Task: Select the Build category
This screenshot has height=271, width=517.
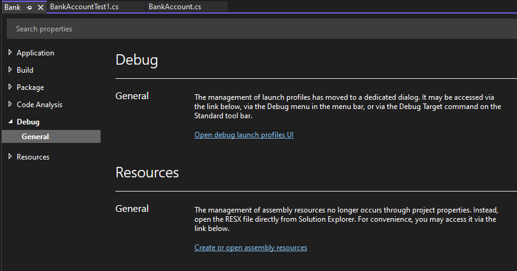Action: (25, 70)
